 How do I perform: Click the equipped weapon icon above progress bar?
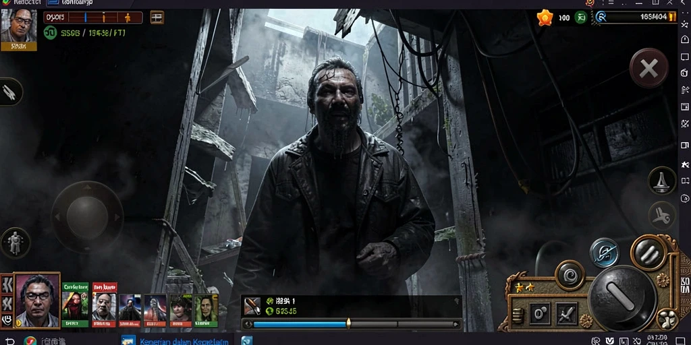pos(252,306)
